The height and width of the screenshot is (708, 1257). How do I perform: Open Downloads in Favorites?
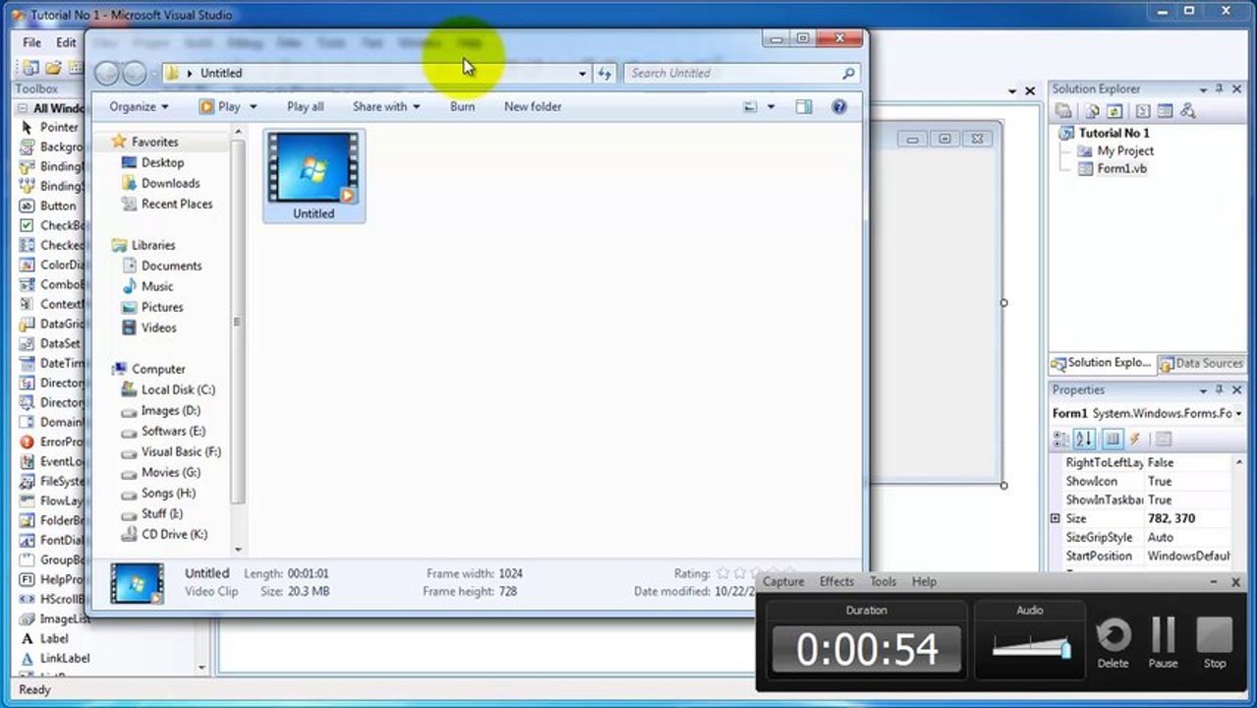(x=160, y=183)
